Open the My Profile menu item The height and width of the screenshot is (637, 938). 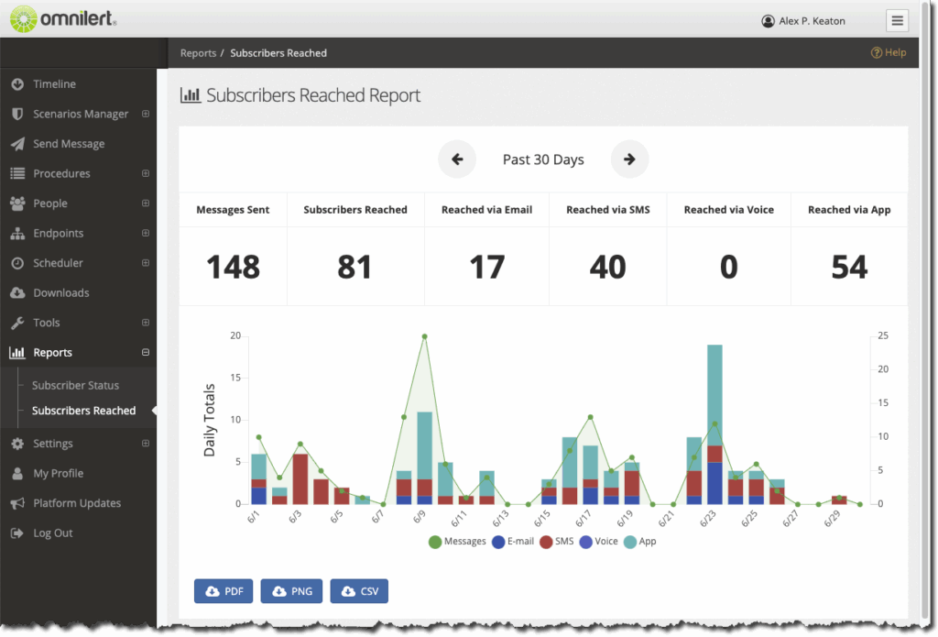coord(58,474)
